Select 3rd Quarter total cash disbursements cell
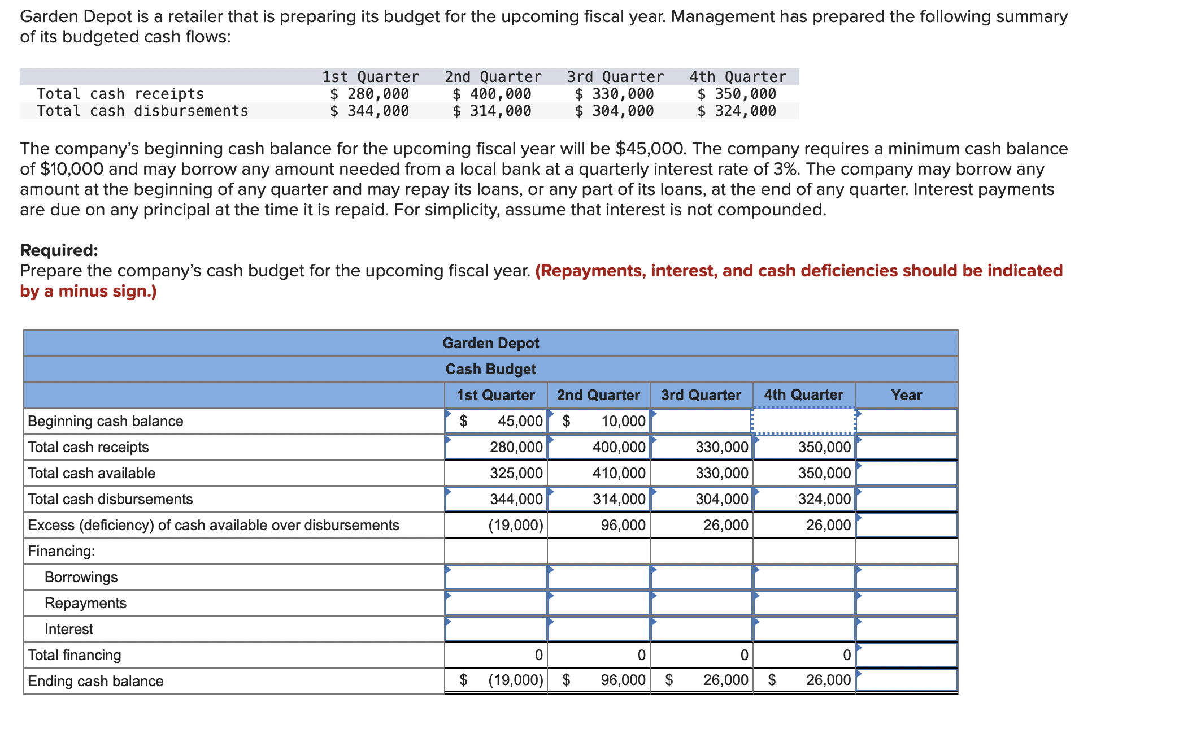This screenshot has width=1179, height=733. [702, 499]
